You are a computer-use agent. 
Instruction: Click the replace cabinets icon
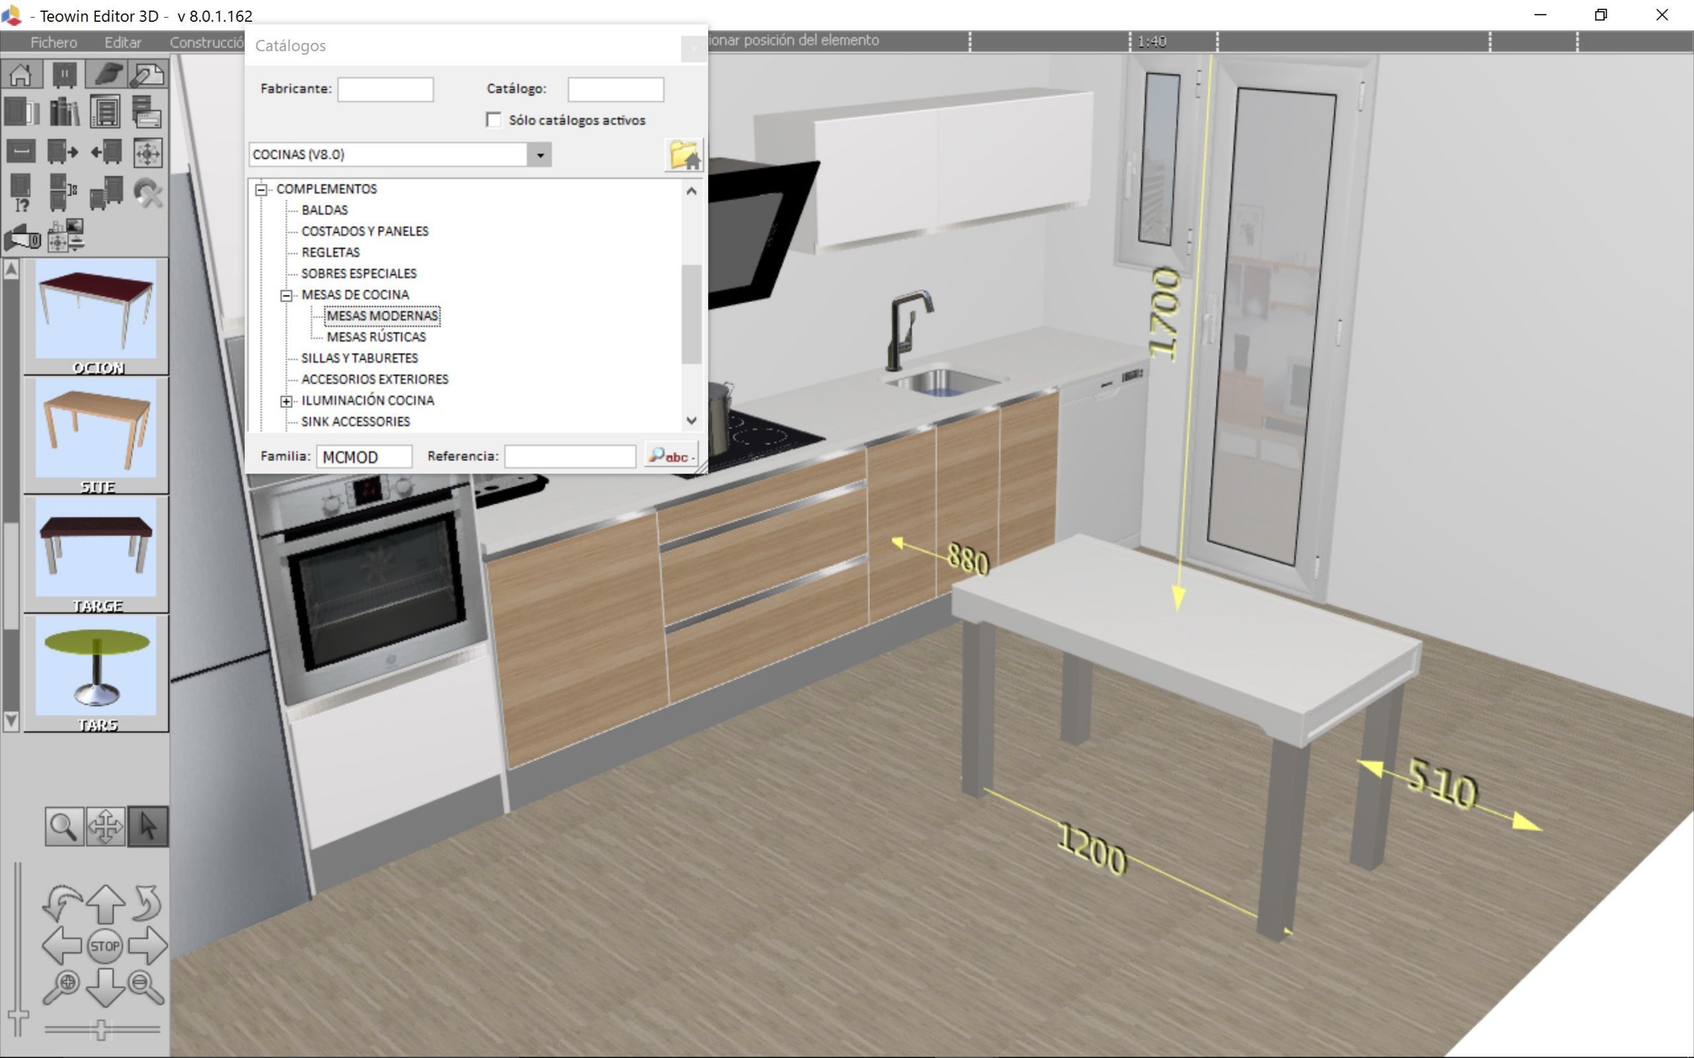tap(106, 192)
